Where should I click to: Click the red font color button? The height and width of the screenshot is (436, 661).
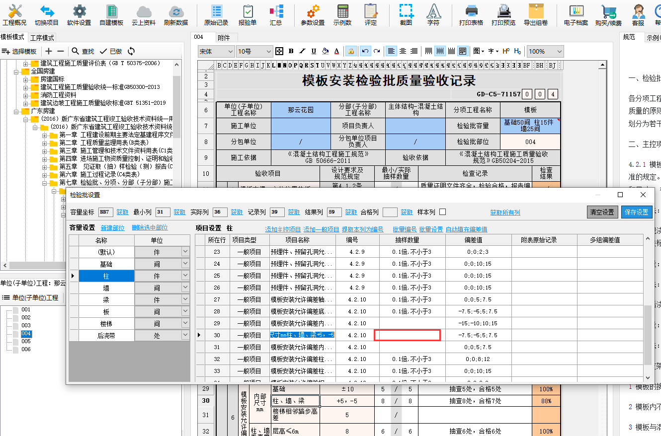(336, 51)
